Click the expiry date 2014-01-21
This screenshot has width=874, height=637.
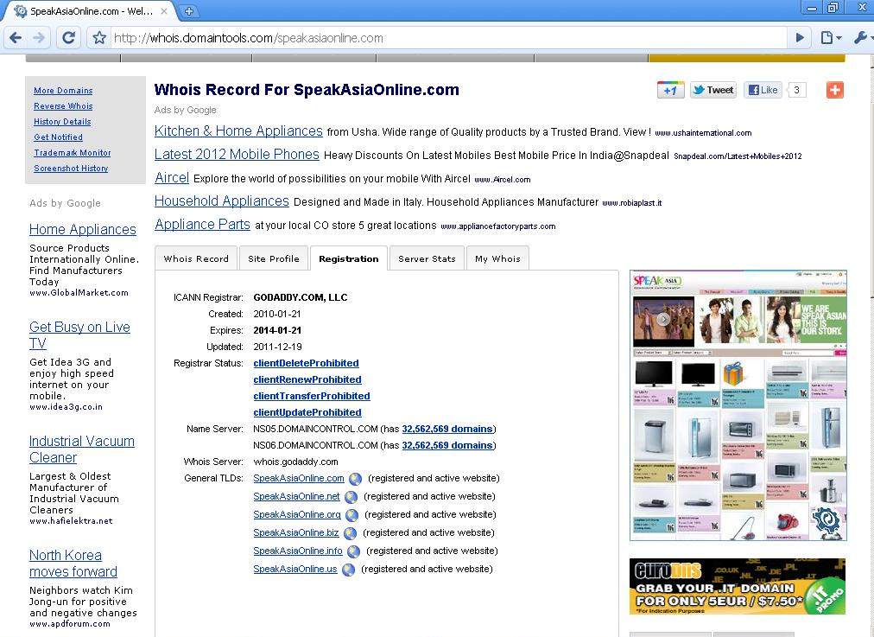(x=277, y=330)
